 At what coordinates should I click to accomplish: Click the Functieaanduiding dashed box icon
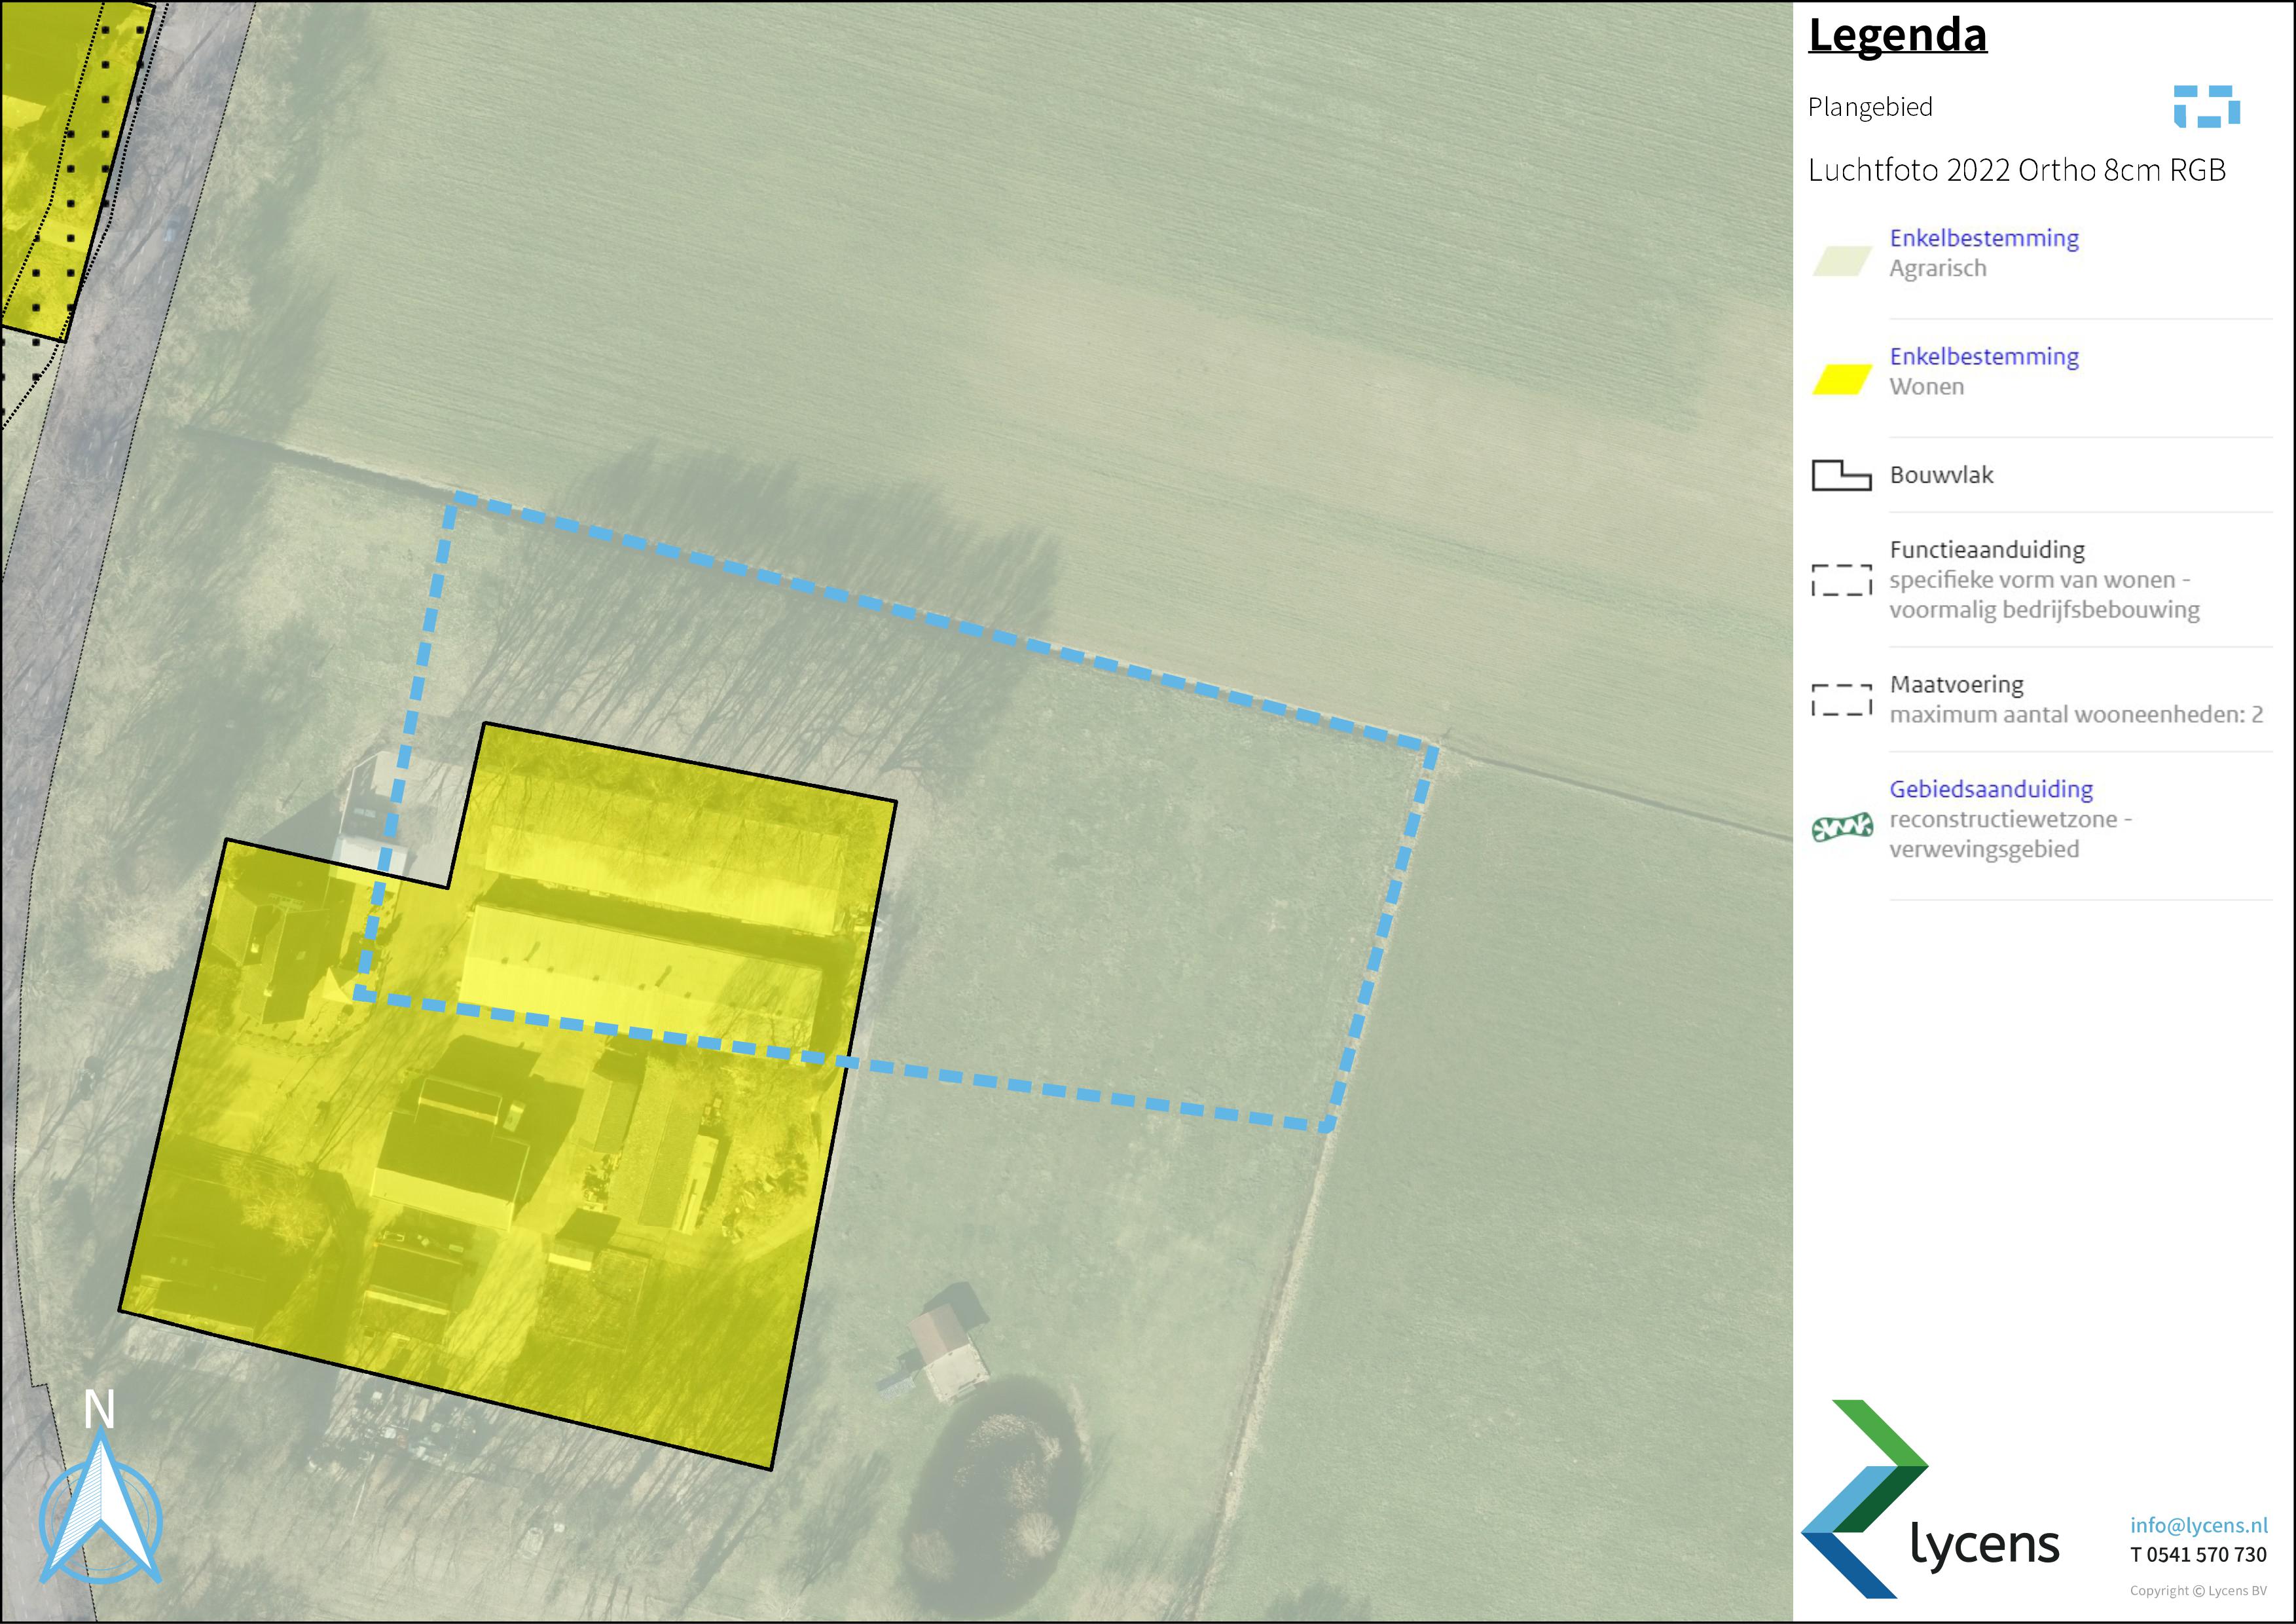pyautogui.click(x=1841, y=580)
